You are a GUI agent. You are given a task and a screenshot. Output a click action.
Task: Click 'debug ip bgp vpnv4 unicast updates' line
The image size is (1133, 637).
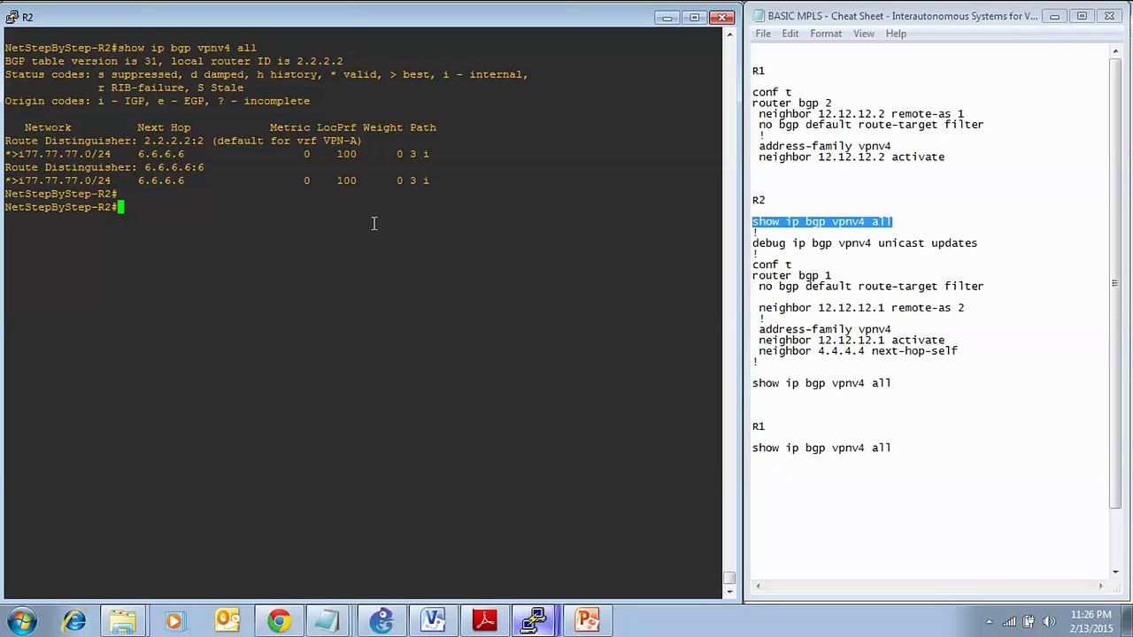tap(865, 243)
